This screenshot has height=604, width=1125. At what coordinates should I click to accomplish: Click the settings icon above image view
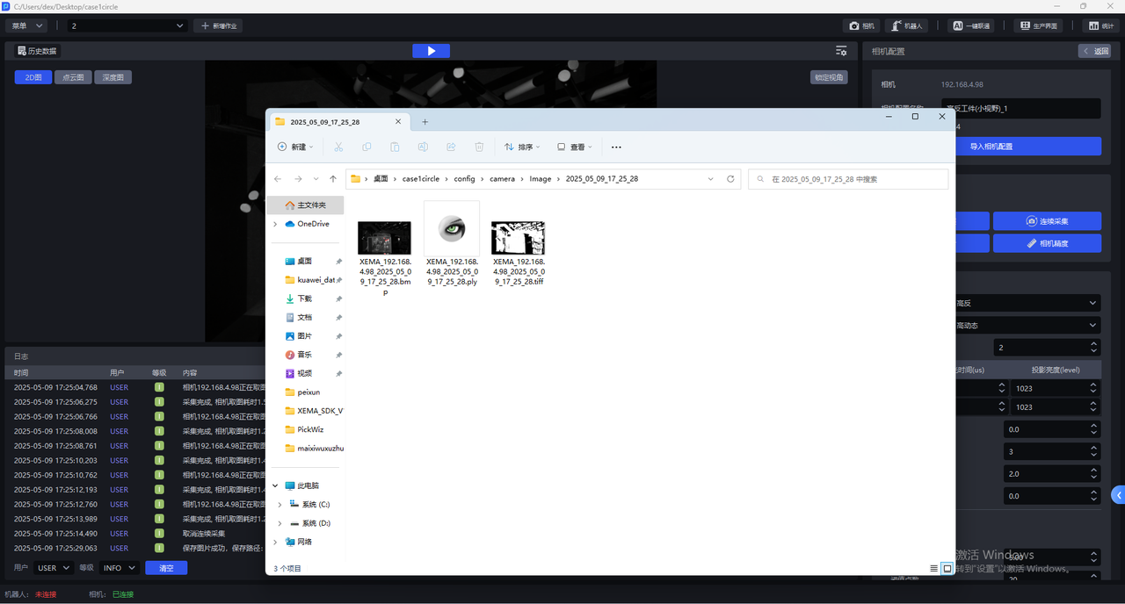click(x=841, y=51)
